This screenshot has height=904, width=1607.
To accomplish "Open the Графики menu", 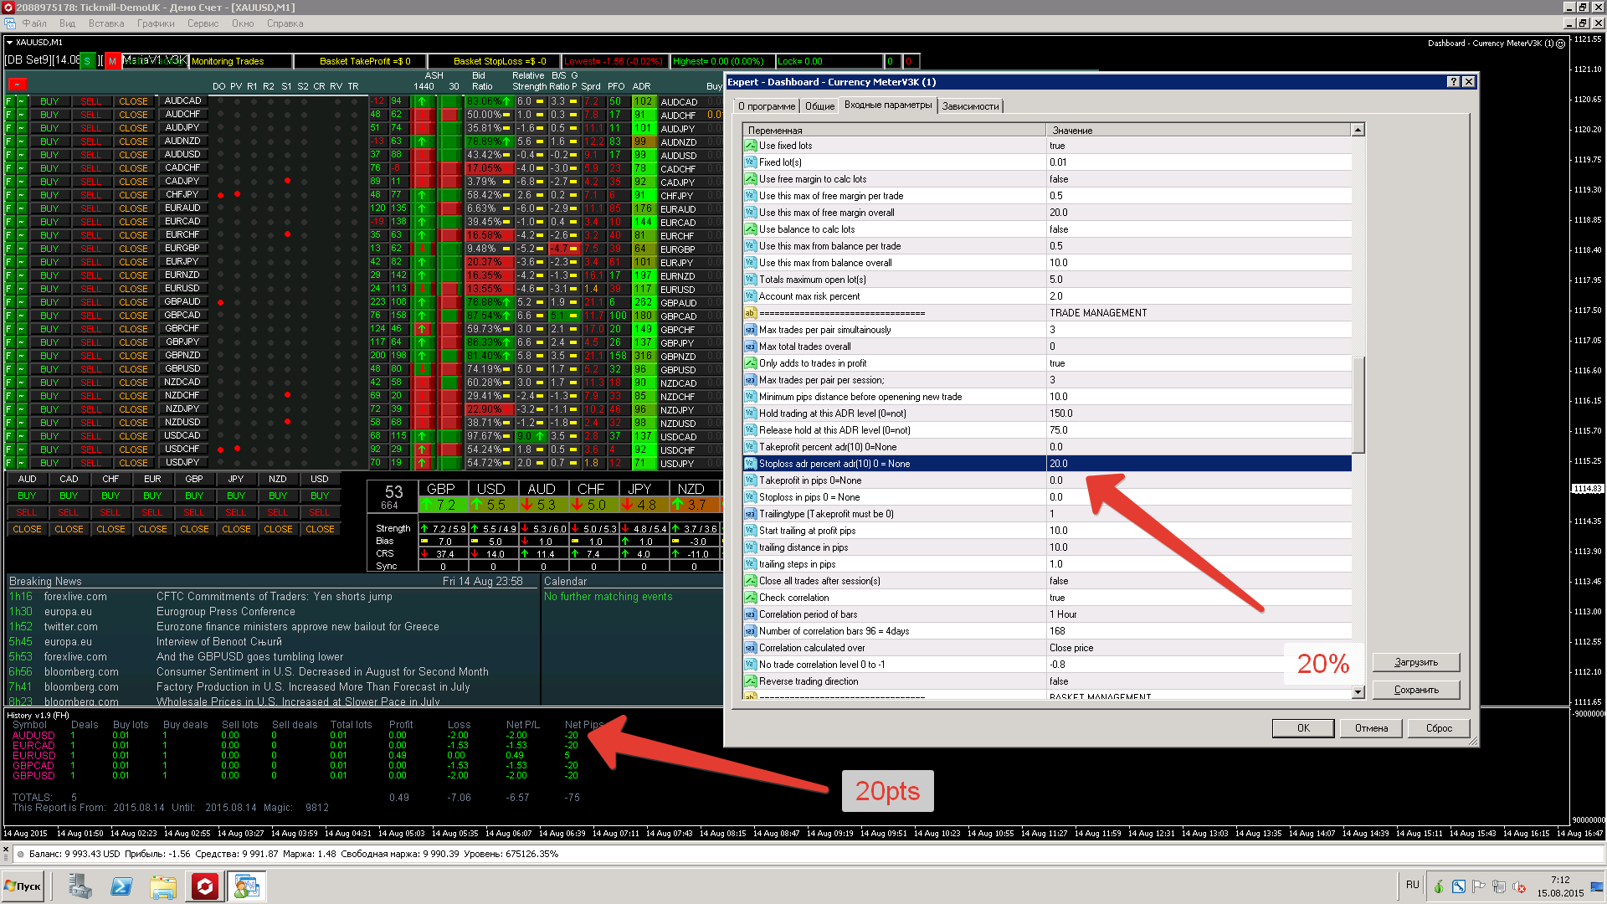I will tap(156, 23).
